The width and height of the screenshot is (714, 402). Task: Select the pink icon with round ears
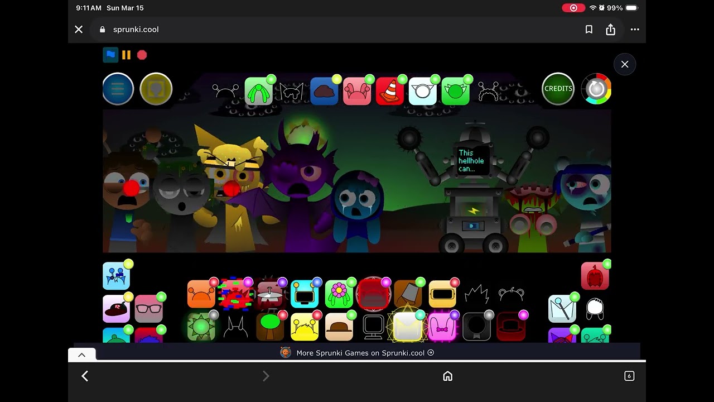pyautogui.click(x=357, y=91)
